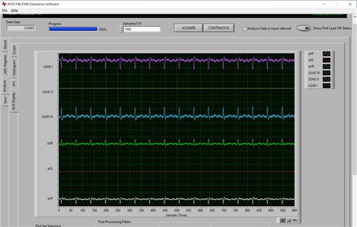Click the aVF waveform label
This screenshot has width=357, height=227.
(50, 198)
